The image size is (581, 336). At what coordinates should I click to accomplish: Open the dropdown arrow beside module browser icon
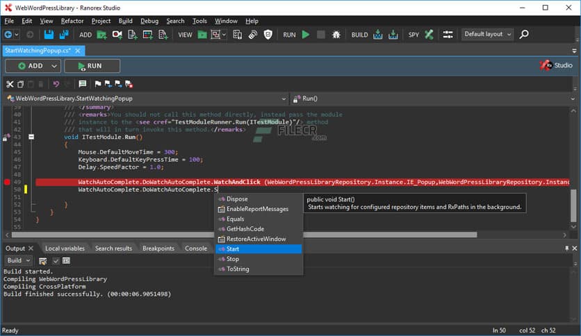pos(224,35)
